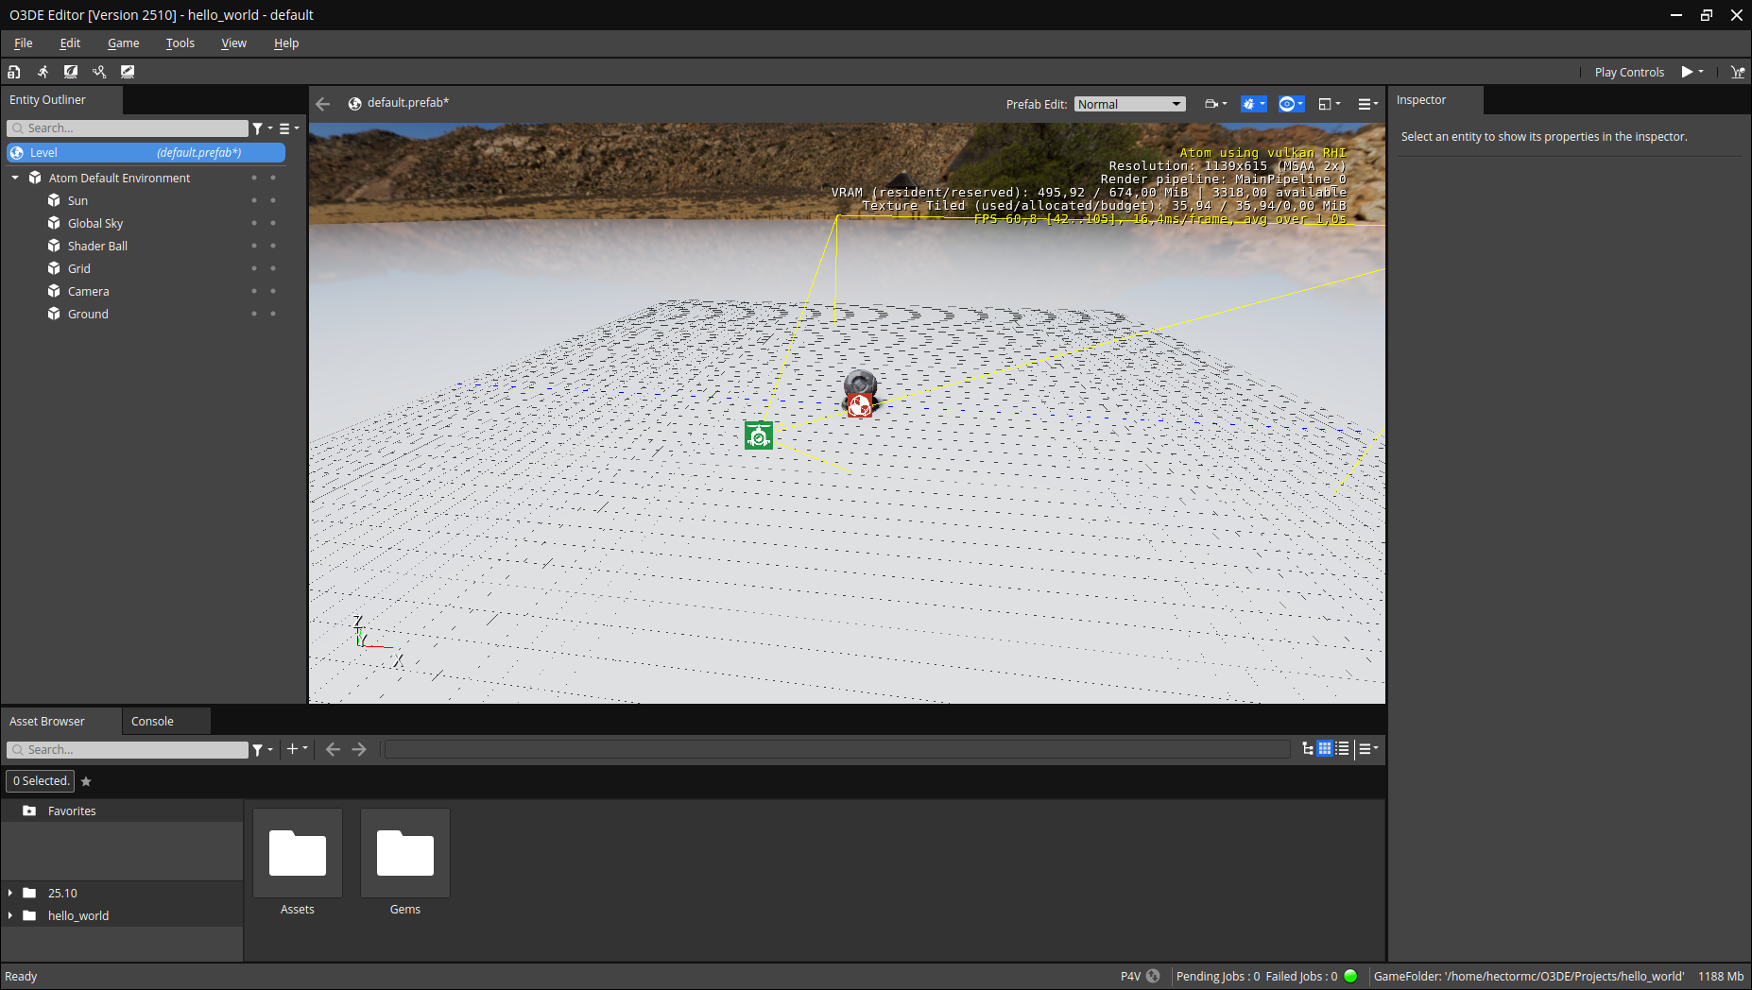1752x990 pixels.
Task: Click the bug debug icon in the viewport toolbar
Action: tap(1249, 104)
